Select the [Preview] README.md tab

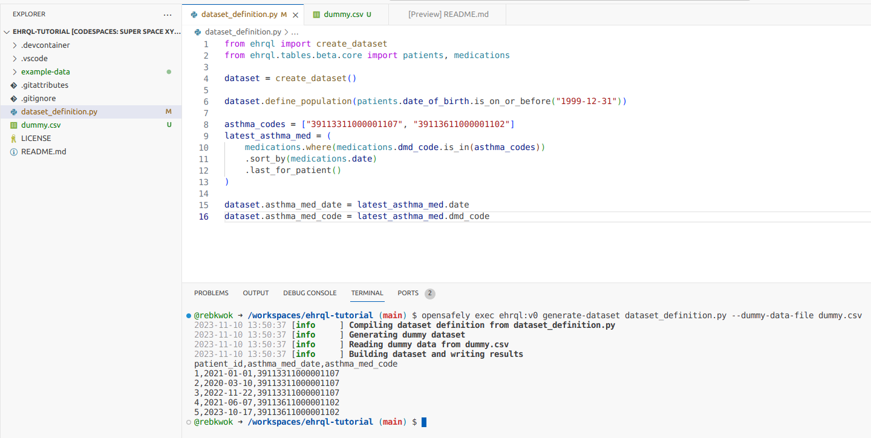(x=447, y=14)
